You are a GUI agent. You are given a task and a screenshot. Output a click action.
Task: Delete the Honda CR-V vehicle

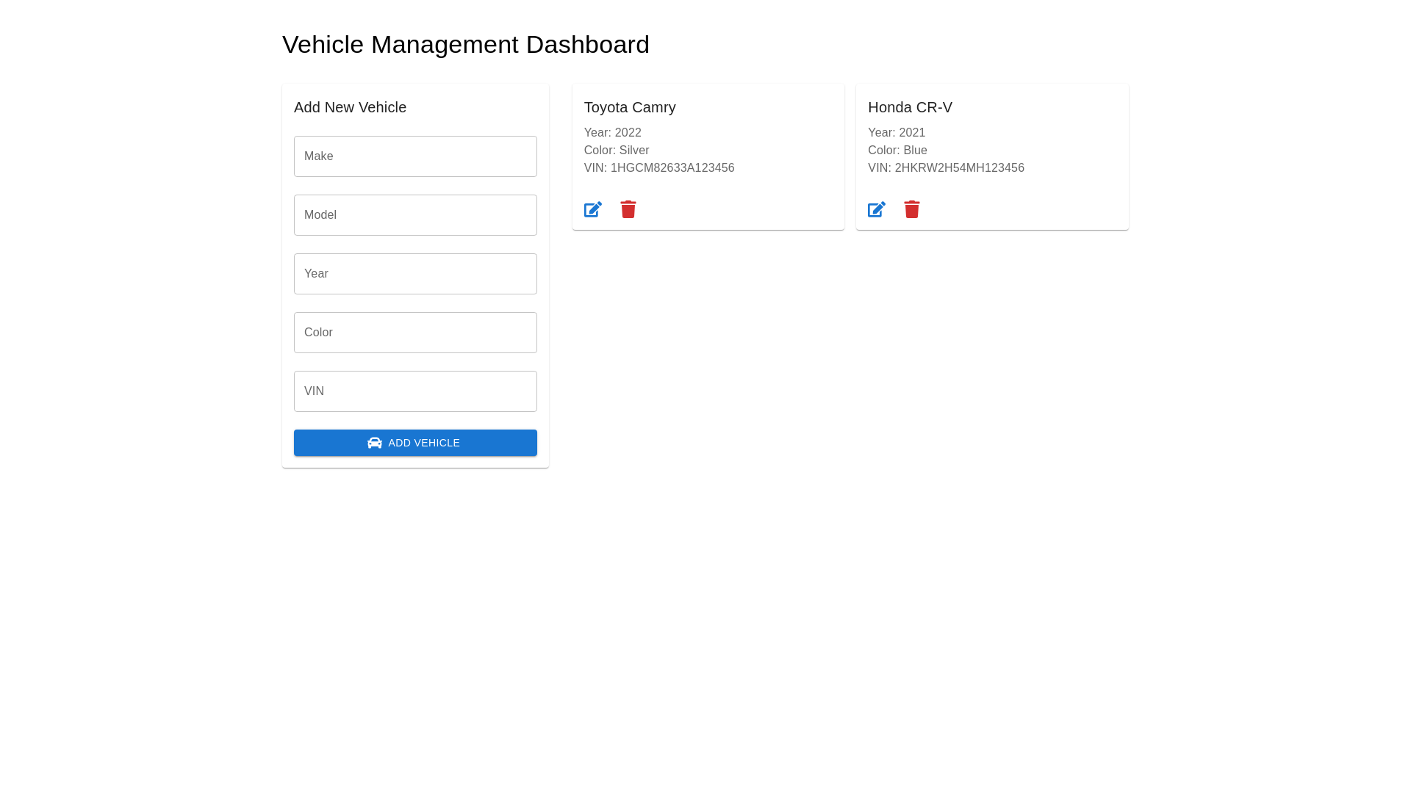point(912,209)
